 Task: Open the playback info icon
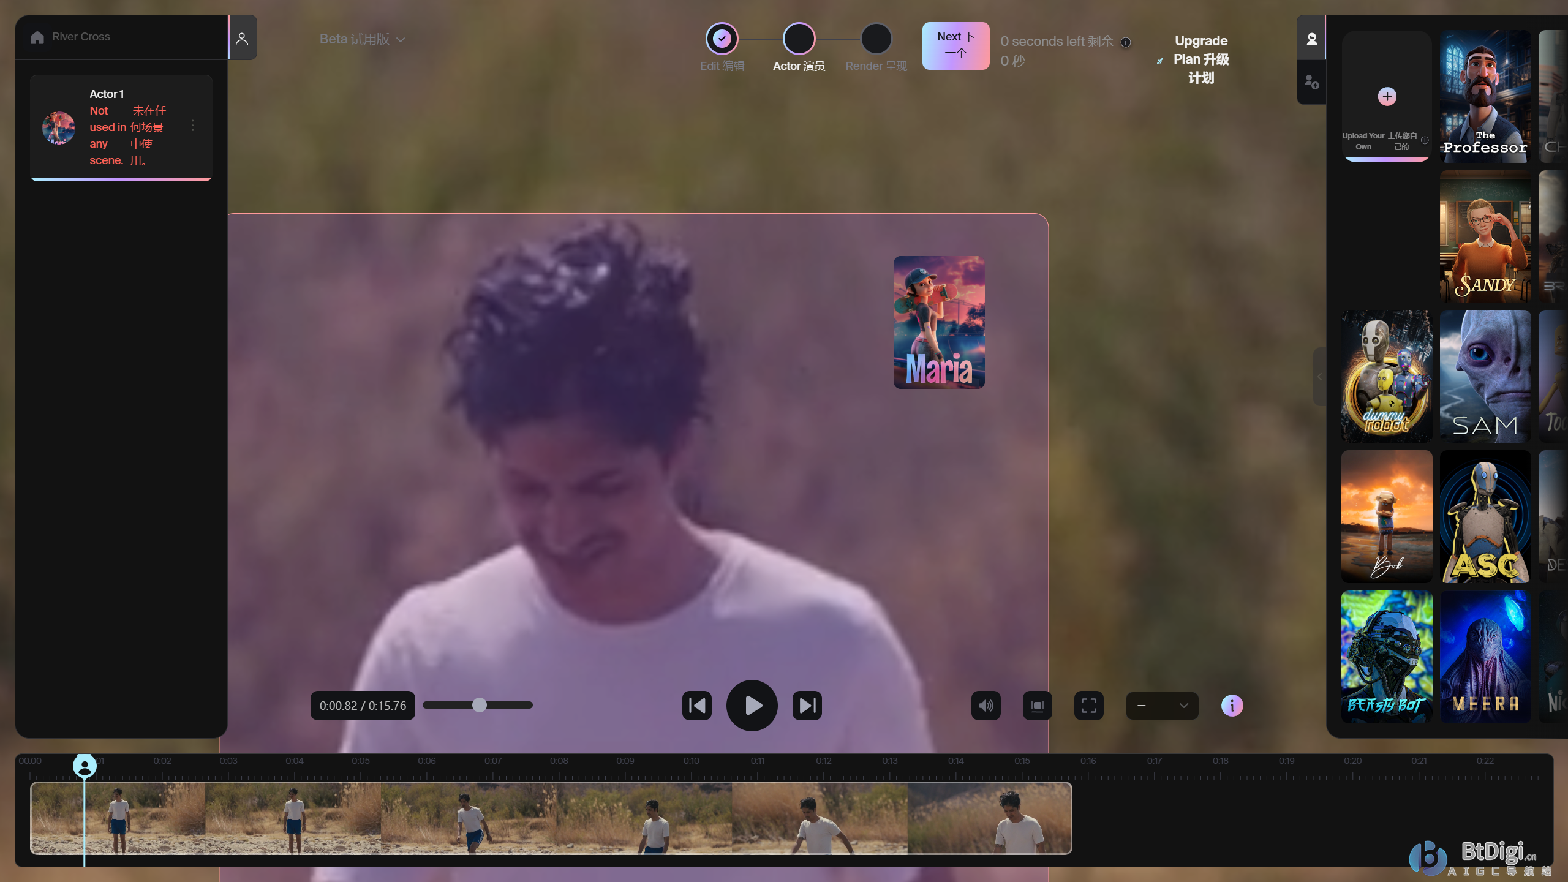(1232, 706)
